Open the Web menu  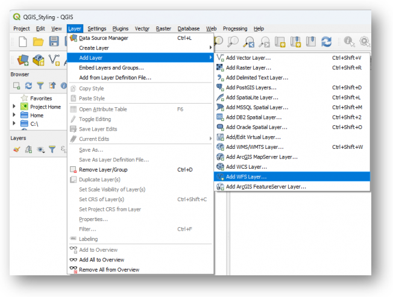click(212, 28)
